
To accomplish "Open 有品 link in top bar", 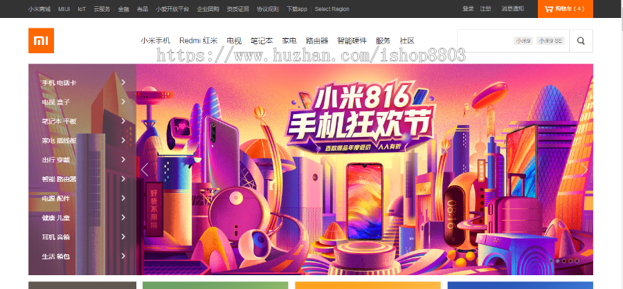I will (142, 9).
